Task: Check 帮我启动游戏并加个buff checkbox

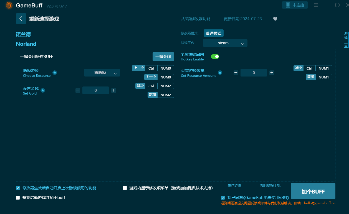Action: coord(18,198)
